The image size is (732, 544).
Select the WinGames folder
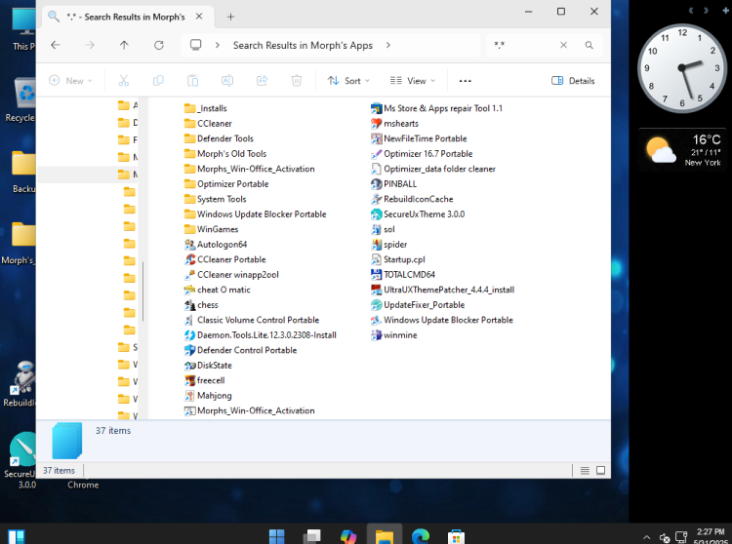pyautogui.click(x=212, y=229)
